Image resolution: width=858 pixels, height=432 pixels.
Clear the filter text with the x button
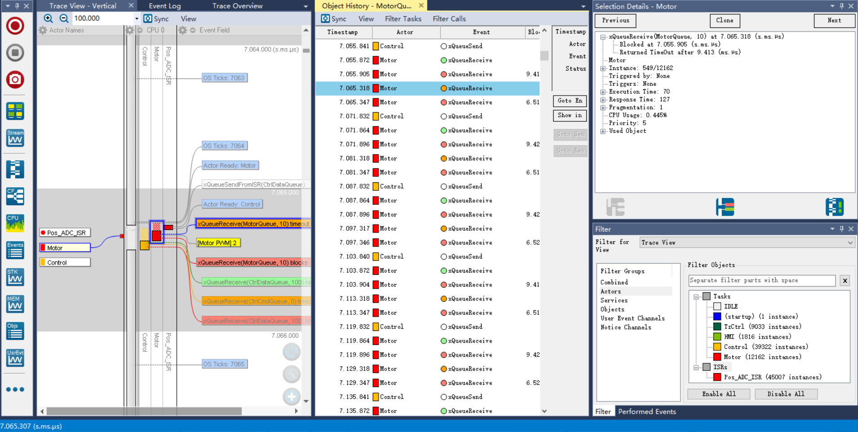coord(845,281)
